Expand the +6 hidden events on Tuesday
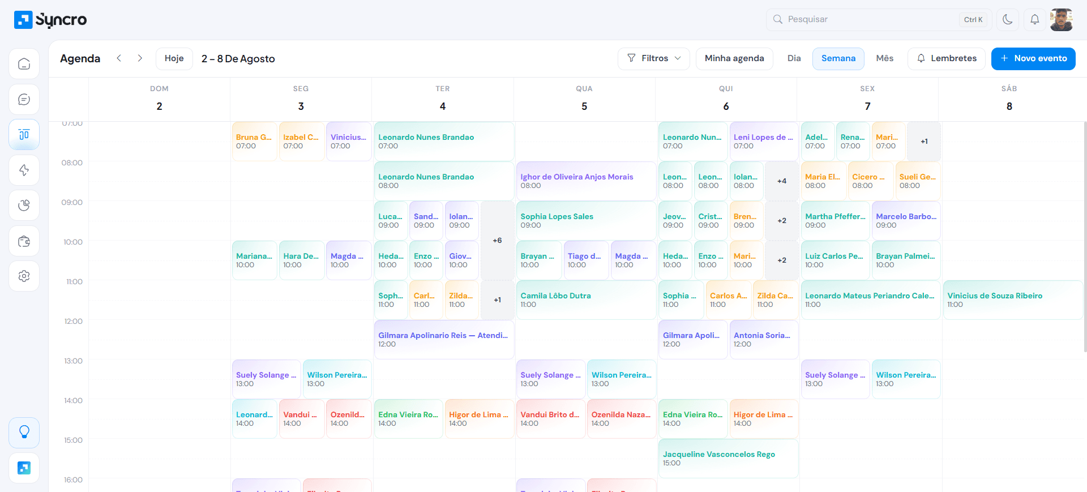The height and width of the screenshot is (492, 1087). 497,241
